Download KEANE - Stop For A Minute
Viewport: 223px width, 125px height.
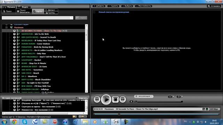pyautogui.click(x=18, y=63)
